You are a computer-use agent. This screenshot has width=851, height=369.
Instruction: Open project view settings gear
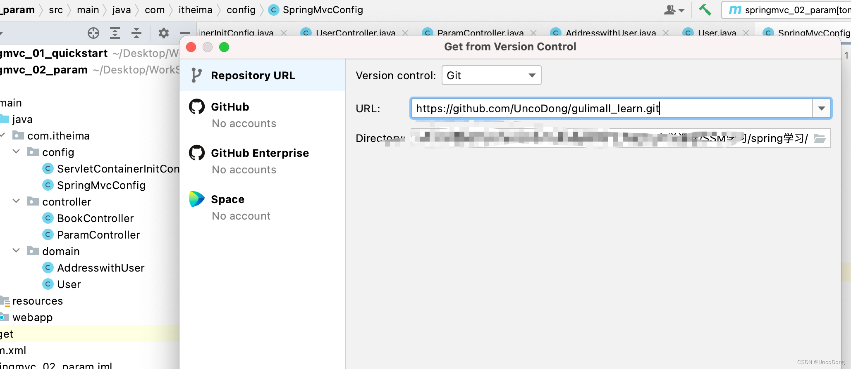point(164,33)
